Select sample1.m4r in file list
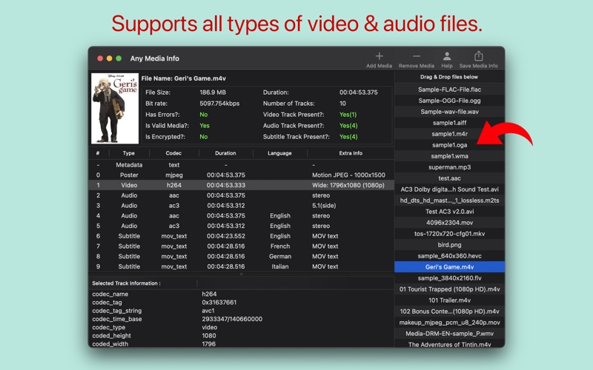Viewport: 593px width, 370px height. 449,134
